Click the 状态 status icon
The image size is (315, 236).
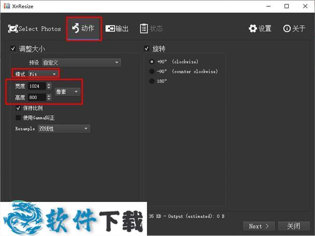pyautogui.click(x=144, y=29)
